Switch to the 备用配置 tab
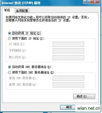Screen dimensions: 102x113 click(x=22, y=11)
